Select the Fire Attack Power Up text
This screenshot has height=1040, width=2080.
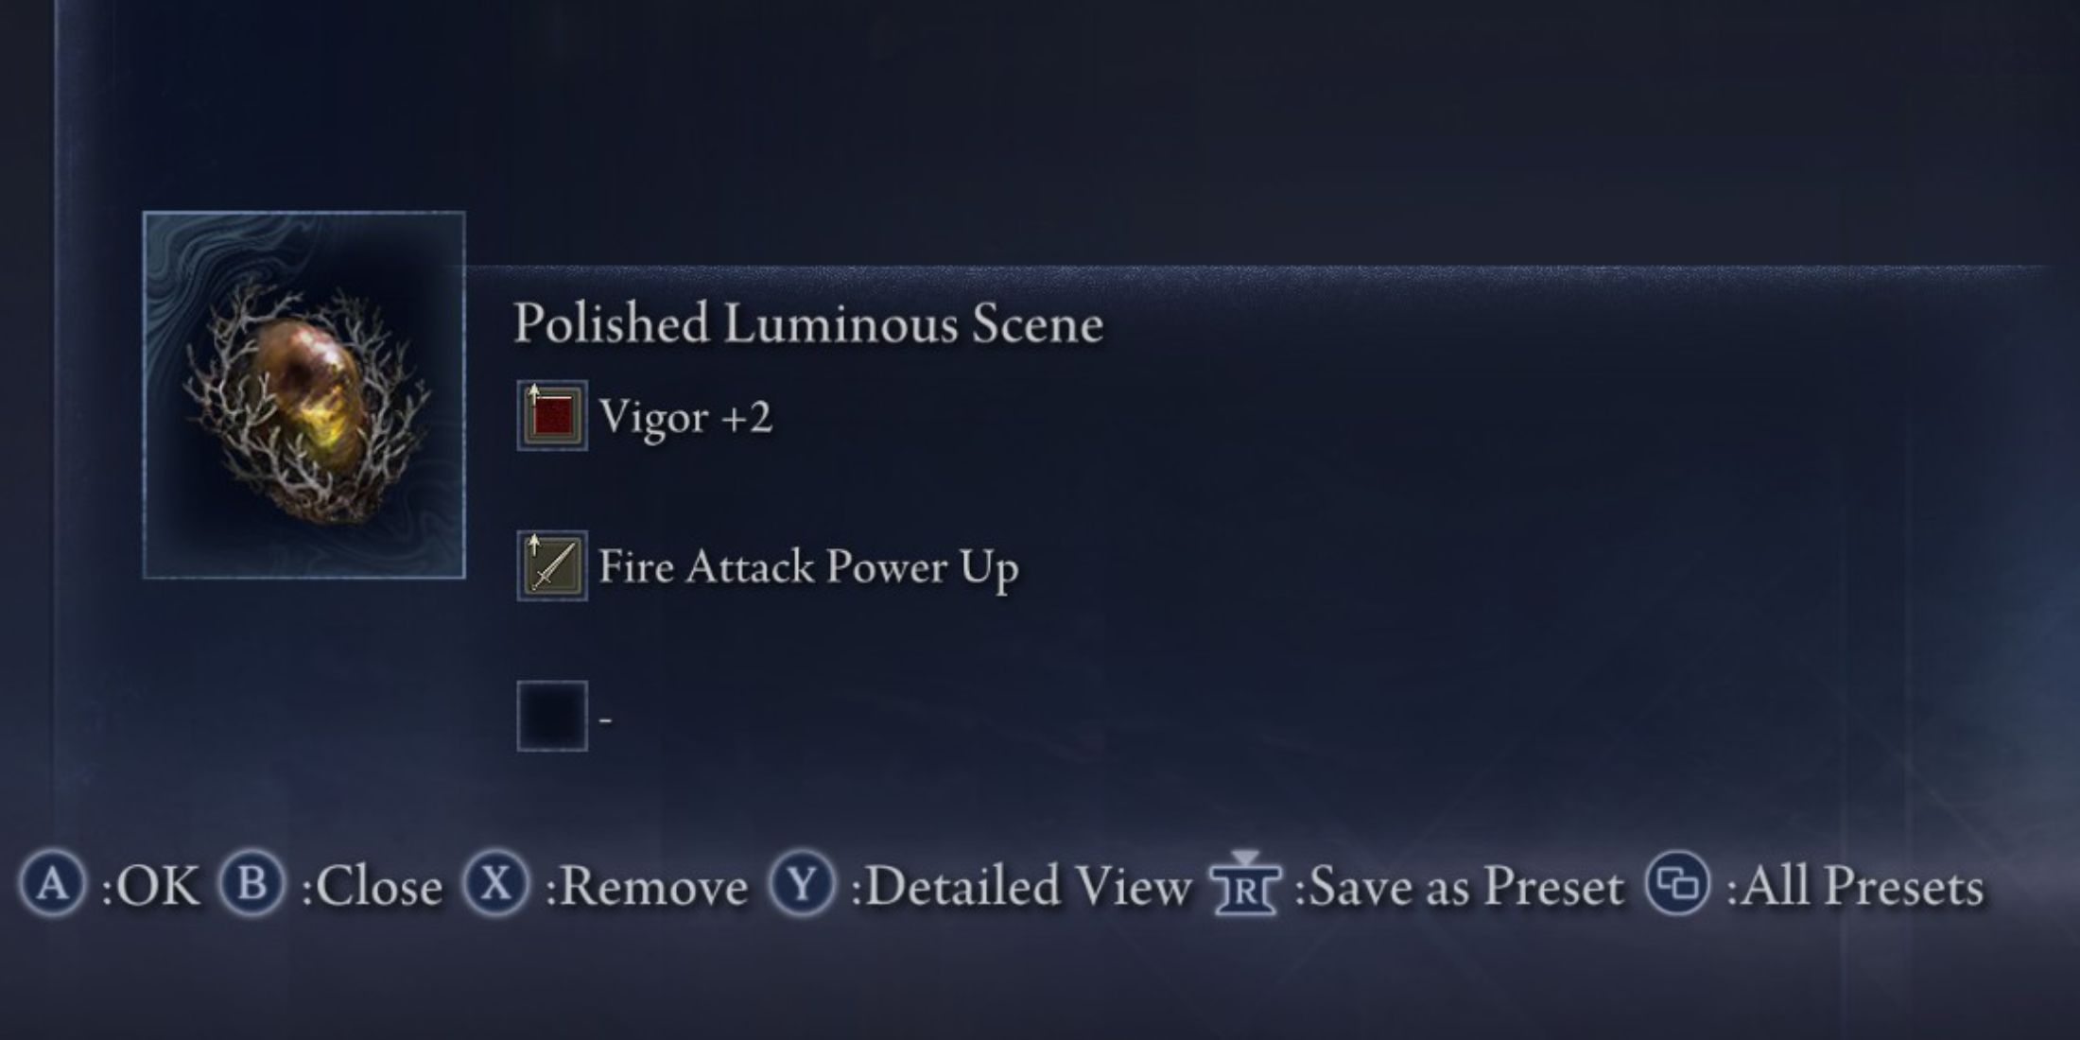point(808,567)
